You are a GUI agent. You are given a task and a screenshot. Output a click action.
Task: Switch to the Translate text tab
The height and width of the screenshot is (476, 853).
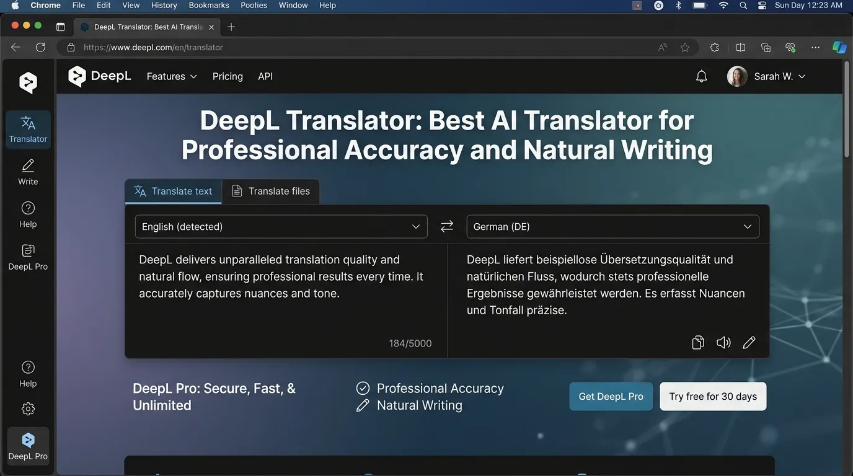click(173, 191)
